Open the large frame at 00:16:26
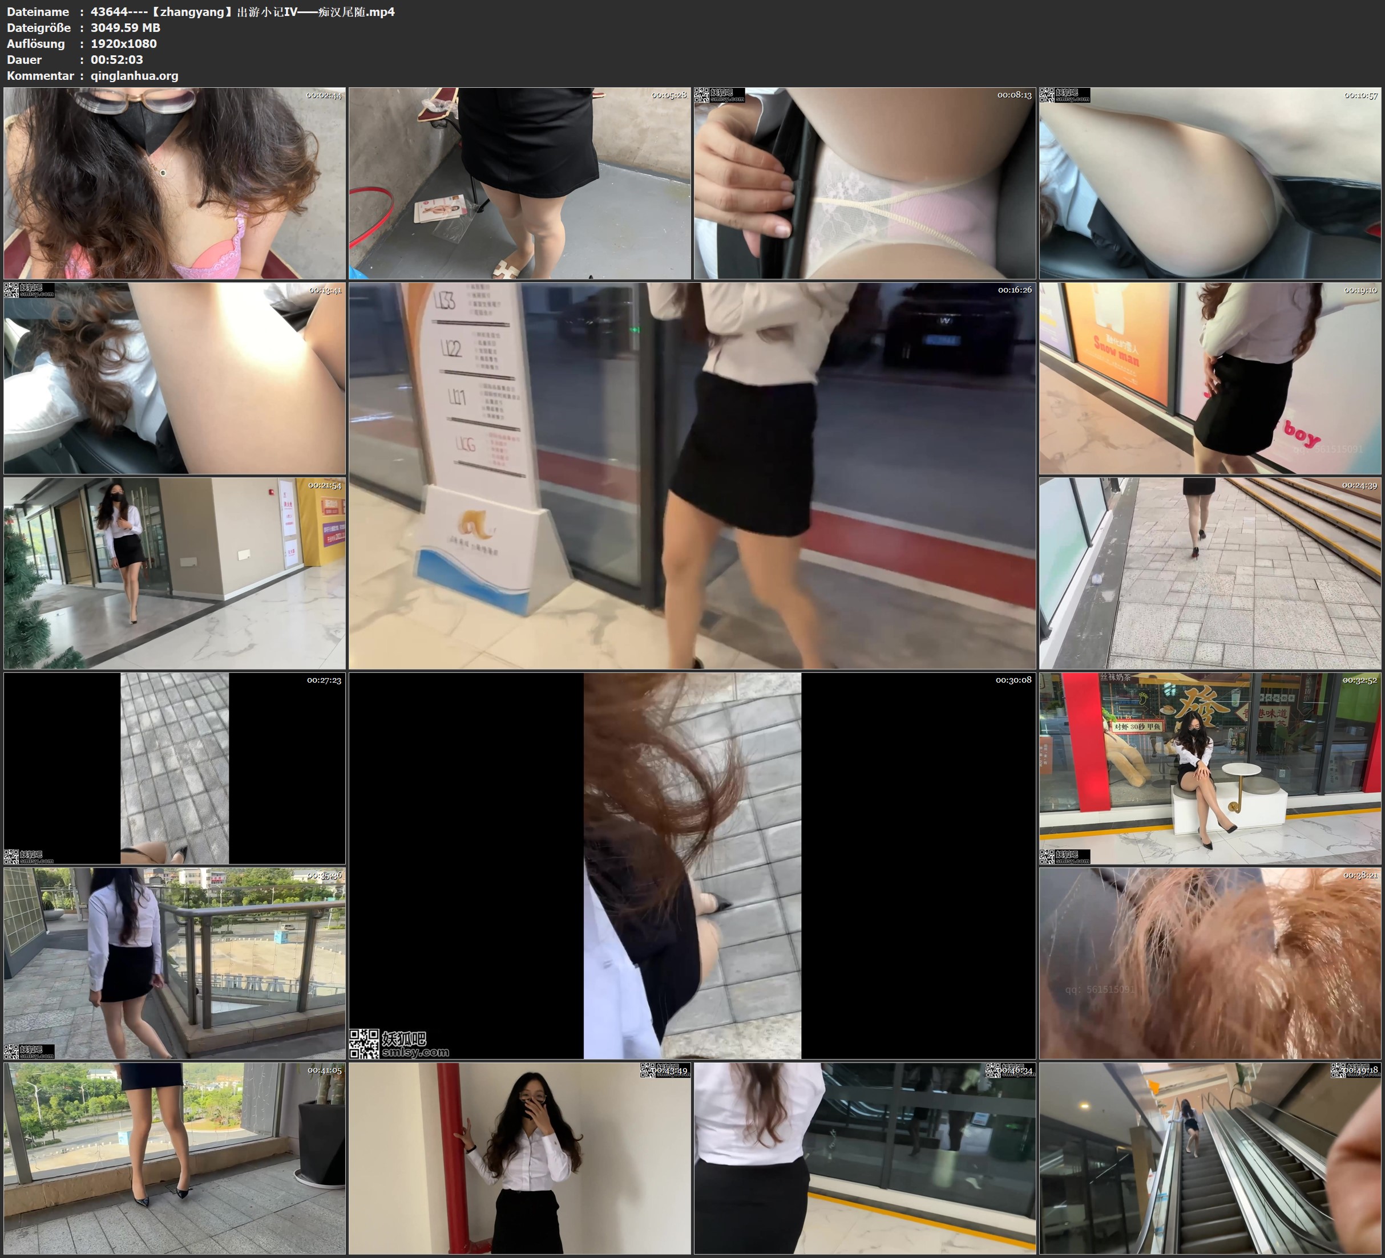Viewport: 1385px width, 1258px height. point(692,475)
